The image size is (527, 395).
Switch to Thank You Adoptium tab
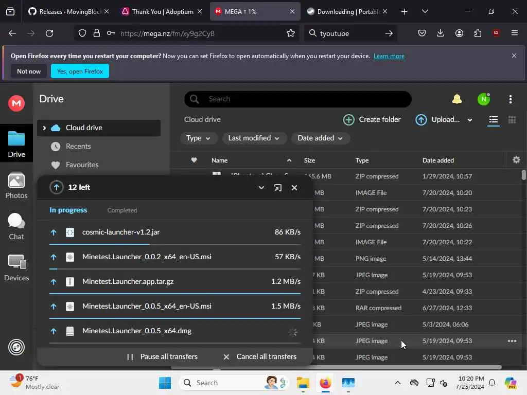pyautogui.click(x=162, y=12)
